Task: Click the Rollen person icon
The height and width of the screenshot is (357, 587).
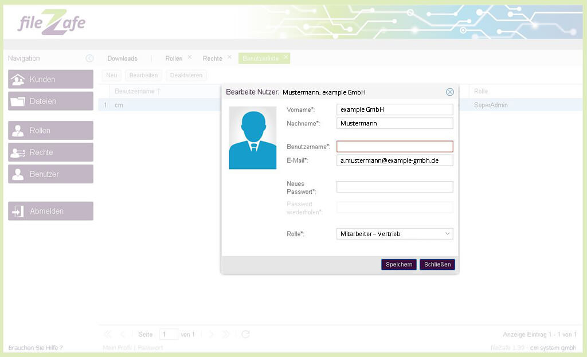Action: point(18,131)
